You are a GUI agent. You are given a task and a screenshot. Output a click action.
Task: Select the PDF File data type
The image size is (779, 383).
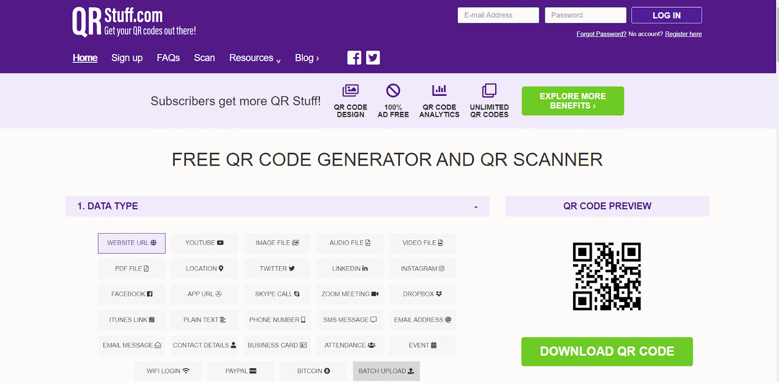coord(131,269)
